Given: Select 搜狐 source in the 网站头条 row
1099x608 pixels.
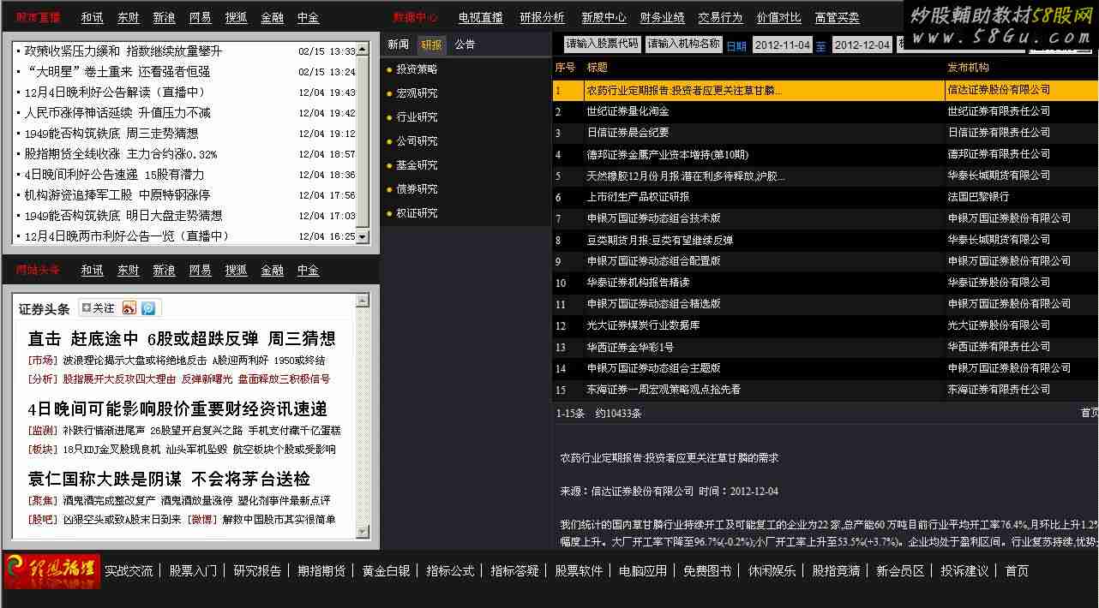Looking at the screenshot, I should (x=236, y=271).
